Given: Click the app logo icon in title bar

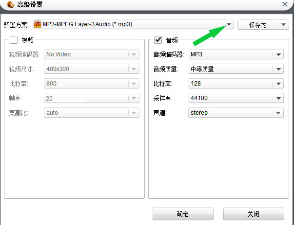Looking at the screenshot, I should click(10, 5).
